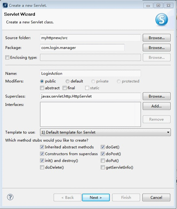Close the Create a new Servlet dialog
The width and height of the screenshot is (177, 209).
[x=168, y=5]
